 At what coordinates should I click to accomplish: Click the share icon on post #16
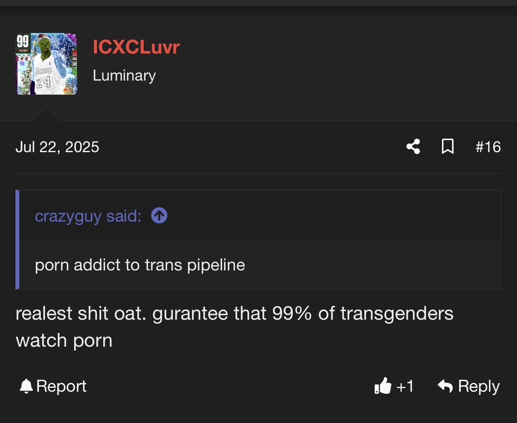point(413,147)
